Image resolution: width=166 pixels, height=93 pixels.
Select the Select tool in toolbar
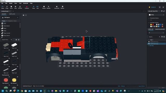2,7
